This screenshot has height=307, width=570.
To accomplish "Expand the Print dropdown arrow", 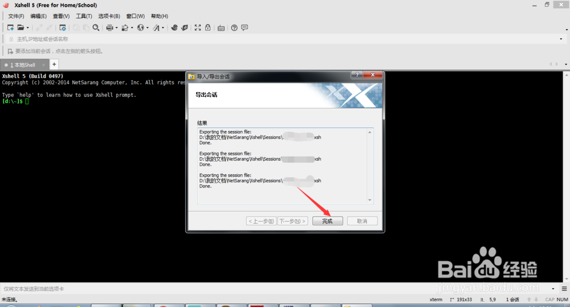I will [x=116, y=27].
